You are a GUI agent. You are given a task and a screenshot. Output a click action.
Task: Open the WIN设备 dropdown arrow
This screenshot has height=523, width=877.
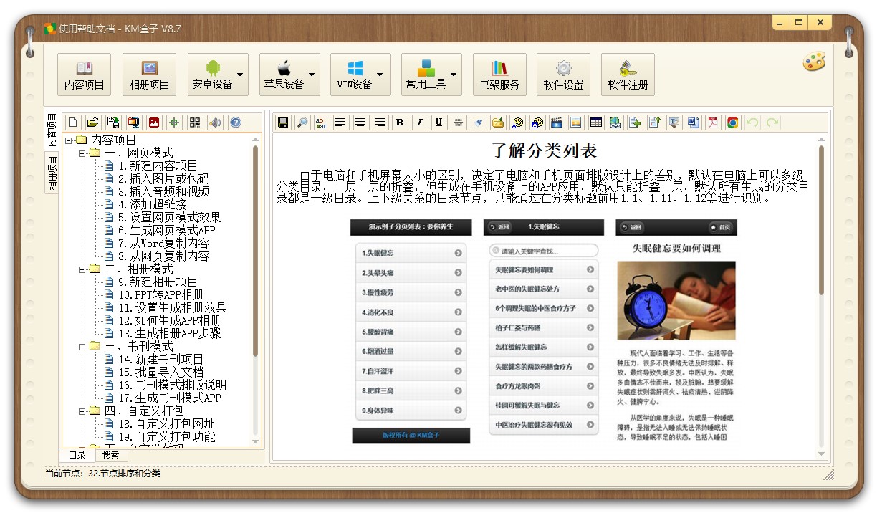[379, 75]
